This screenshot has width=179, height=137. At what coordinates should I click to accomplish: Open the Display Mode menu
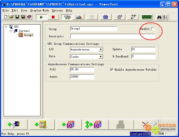(39, 10)
